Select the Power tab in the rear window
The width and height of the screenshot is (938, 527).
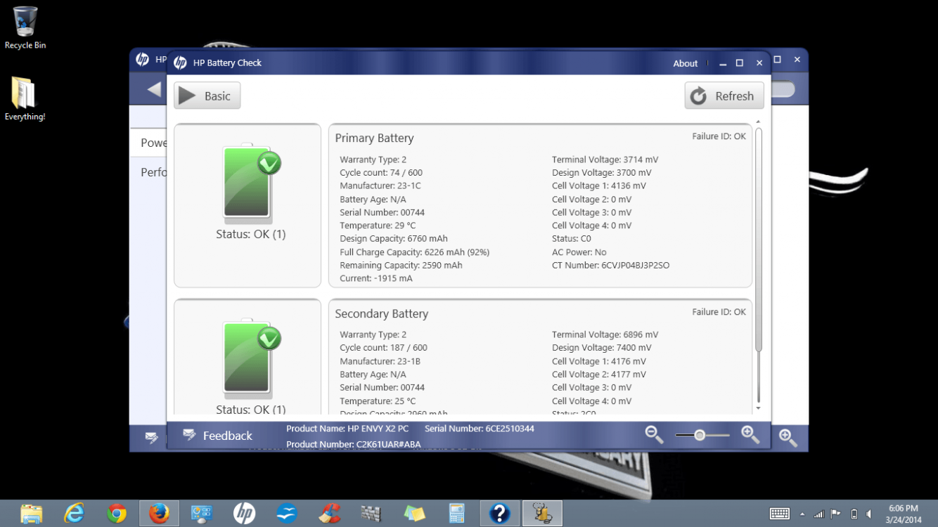[x=148, y=143]
